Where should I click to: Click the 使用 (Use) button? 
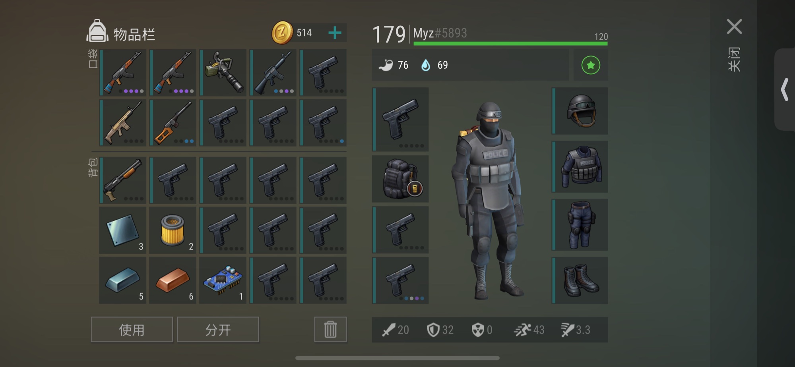(132, 330)
